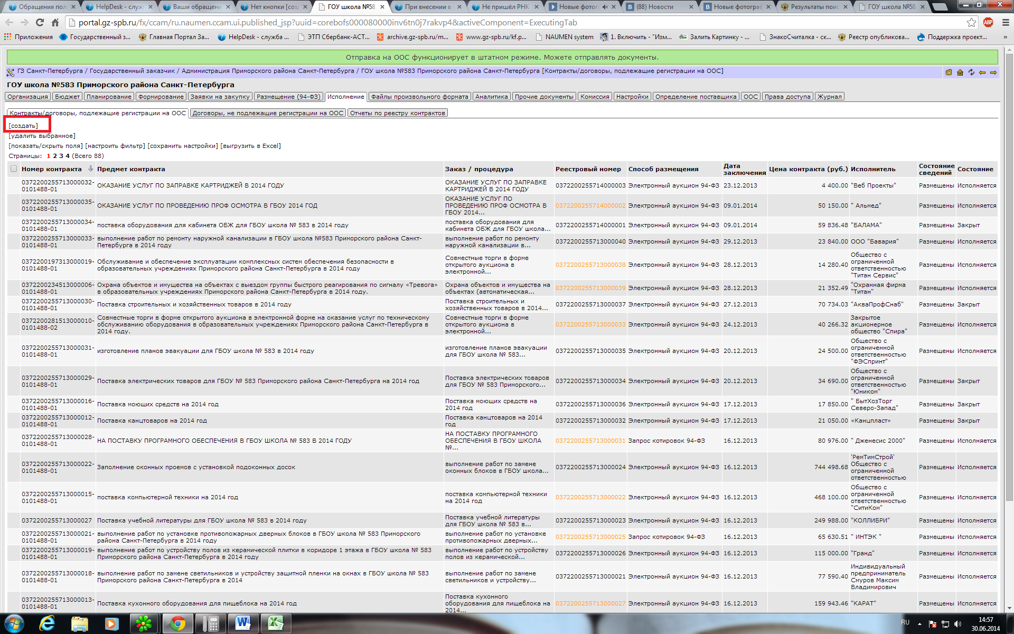Click the breadcrumb hierarchy icon before ГЗ Санкт-Петербурга

click(11, 72)
